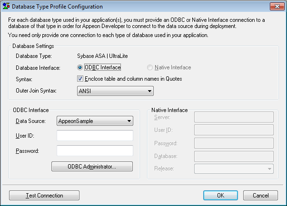
Task: Click the Cancel button
Action: (260, 196)
